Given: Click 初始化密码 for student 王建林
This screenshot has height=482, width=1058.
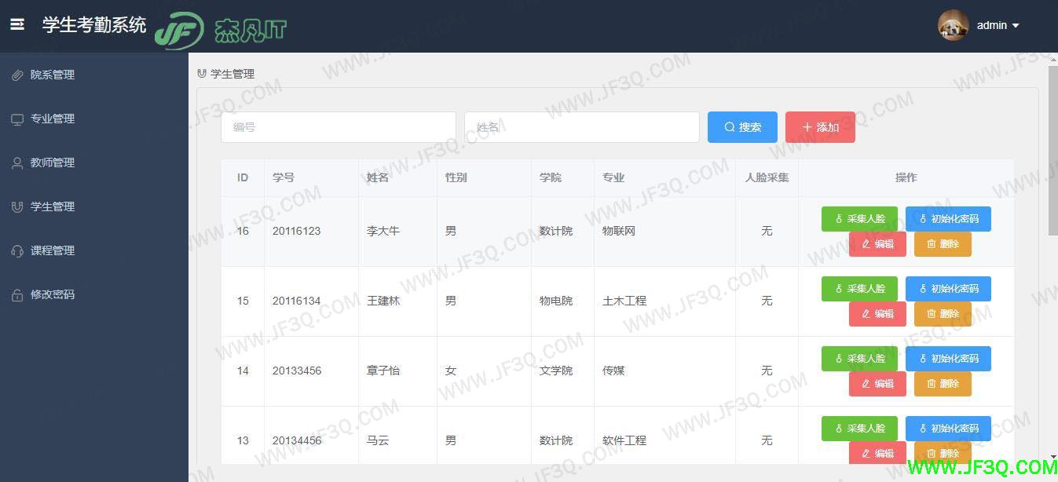Looking at the screenshot, I should [949, 288].
